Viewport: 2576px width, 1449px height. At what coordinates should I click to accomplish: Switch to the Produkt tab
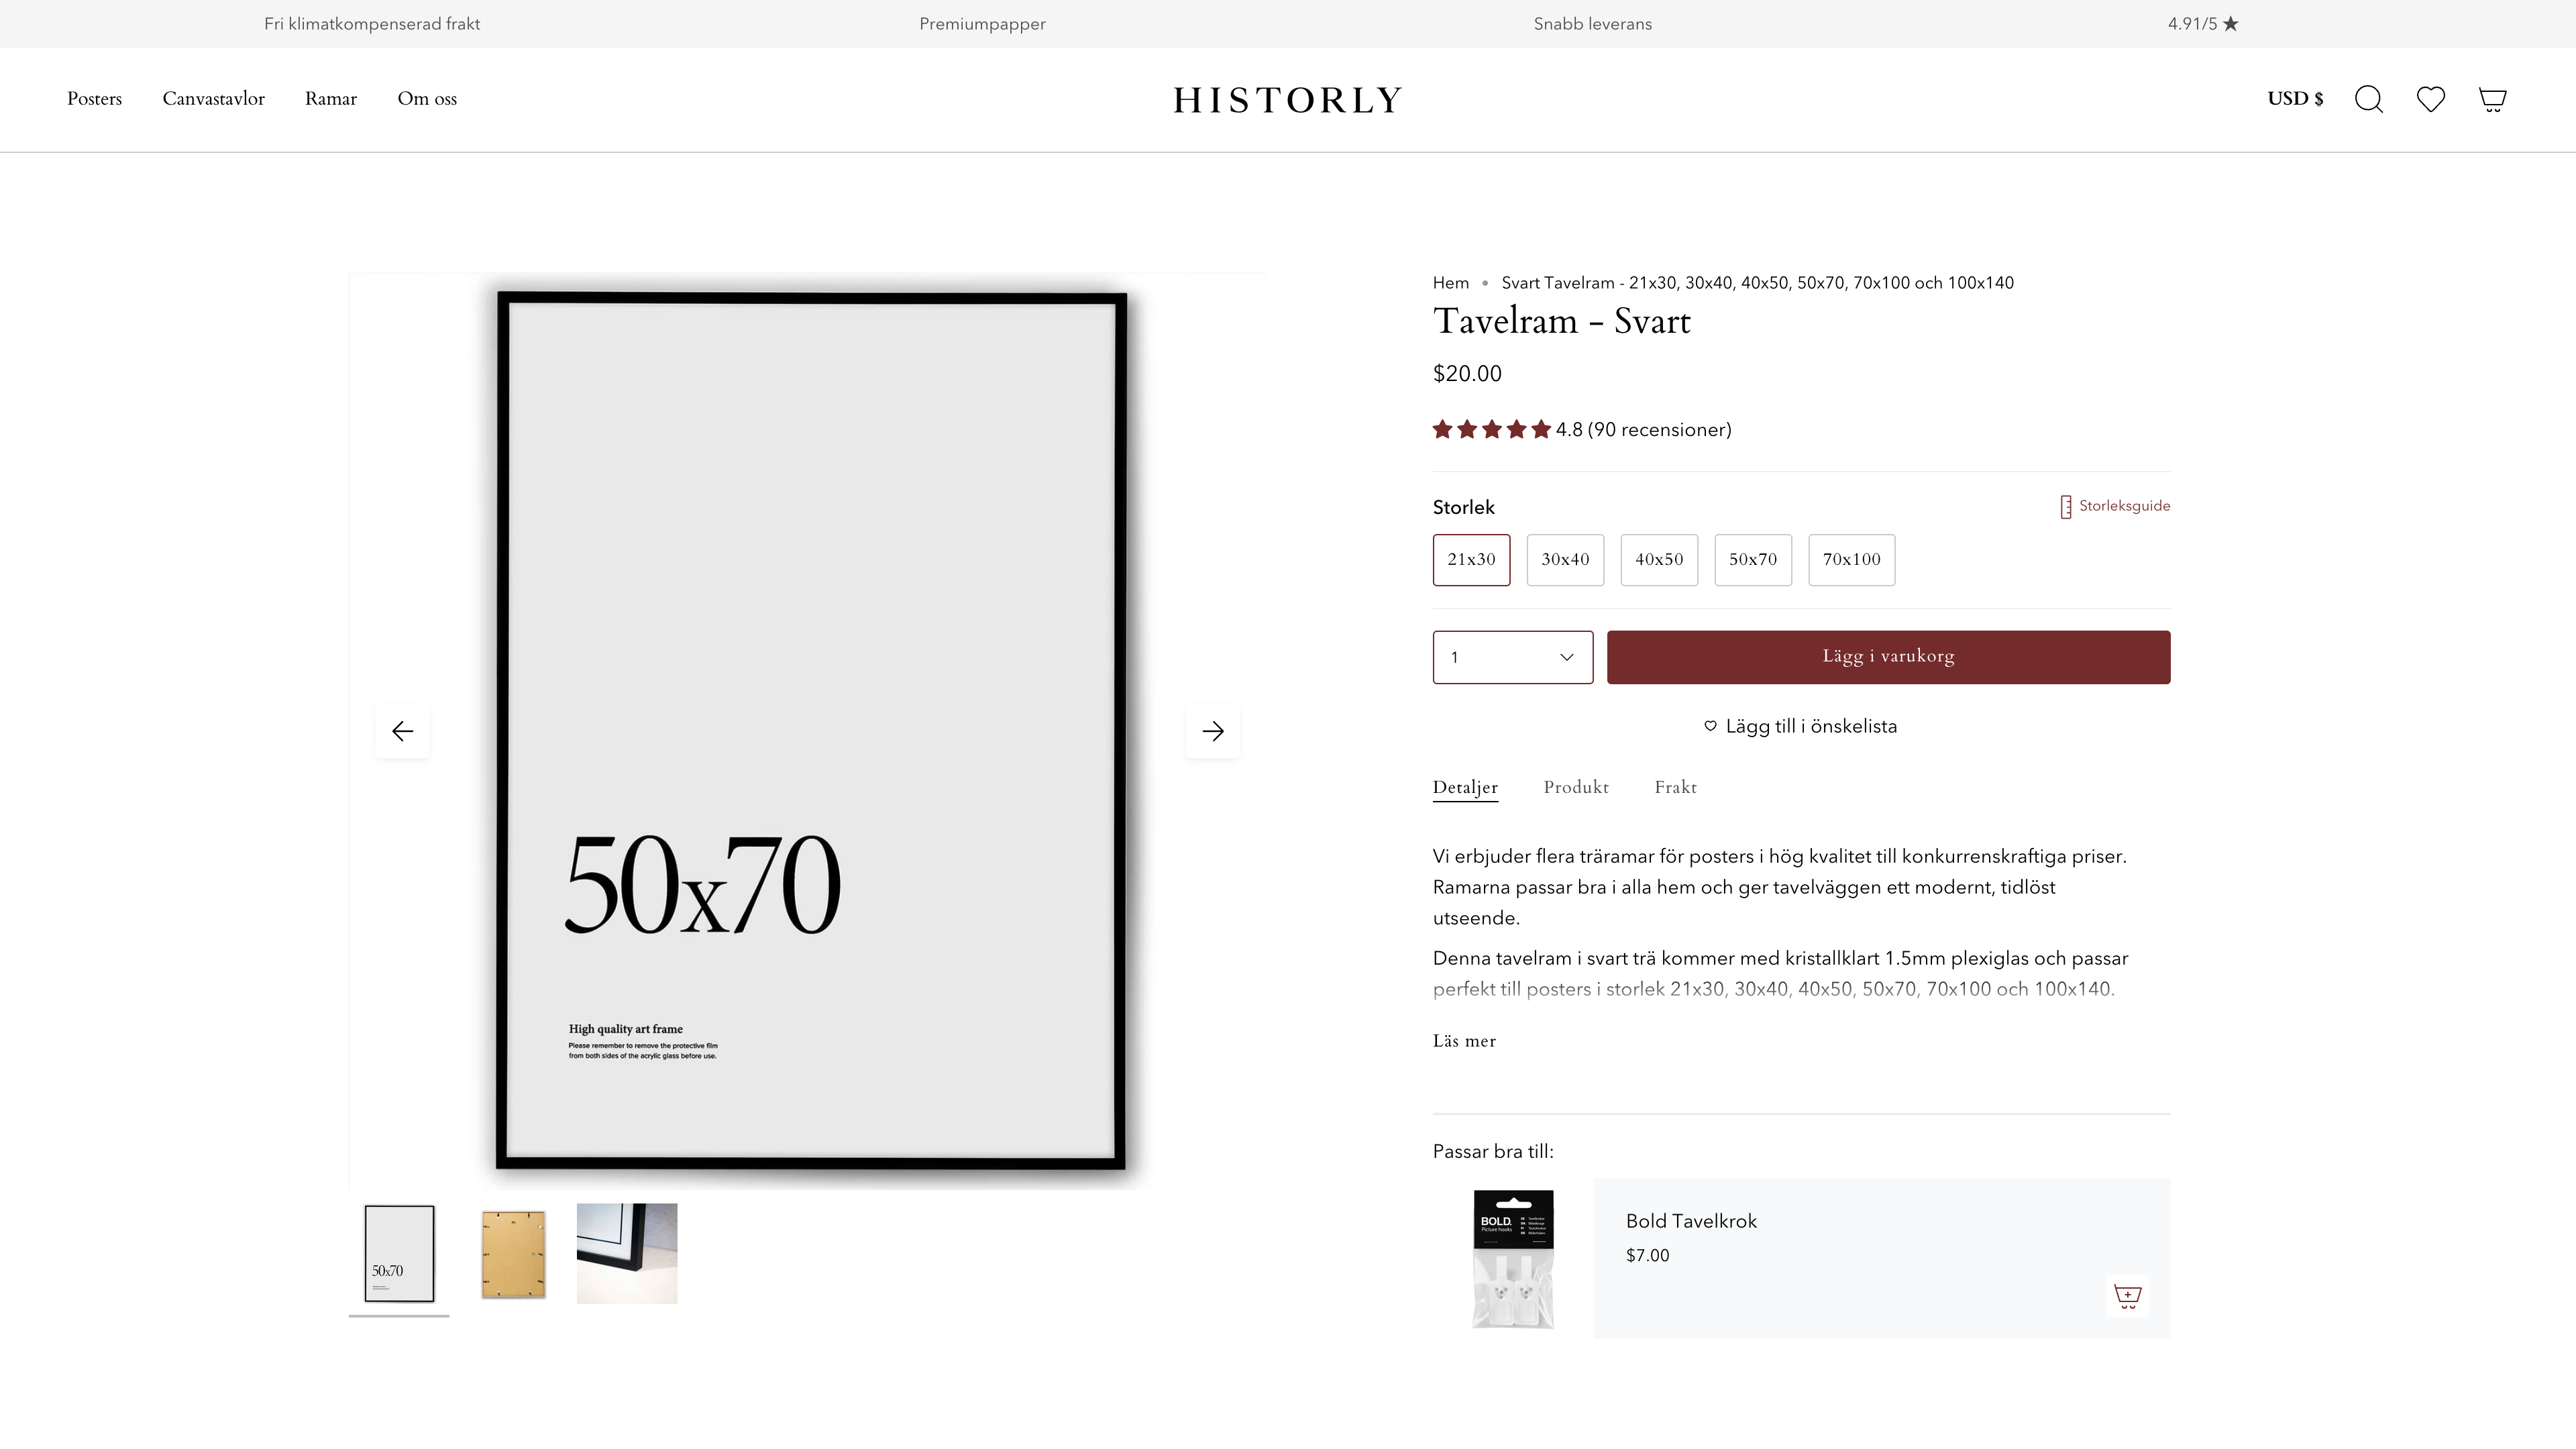pos(1576,787)
